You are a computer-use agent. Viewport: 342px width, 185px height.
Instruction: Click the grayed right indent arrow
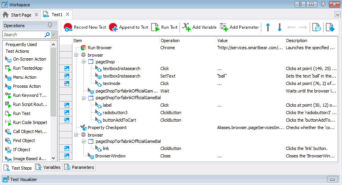tap(303, 27)
